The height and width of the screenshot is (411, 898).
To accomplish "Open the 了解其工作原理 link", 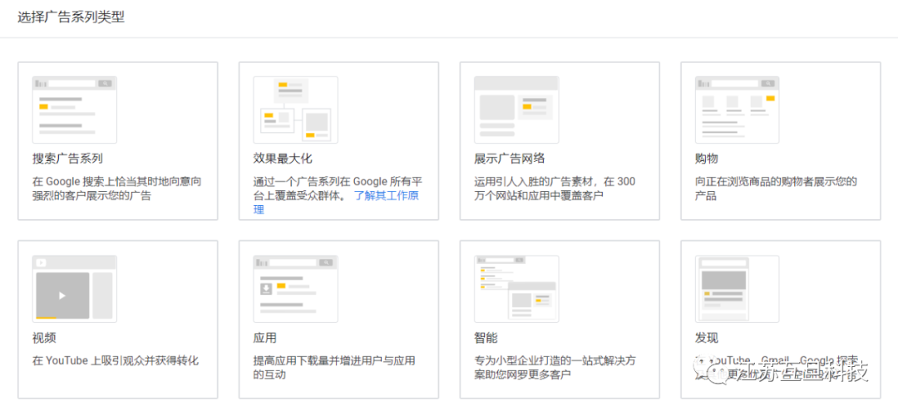I will (x=385, y=196).
